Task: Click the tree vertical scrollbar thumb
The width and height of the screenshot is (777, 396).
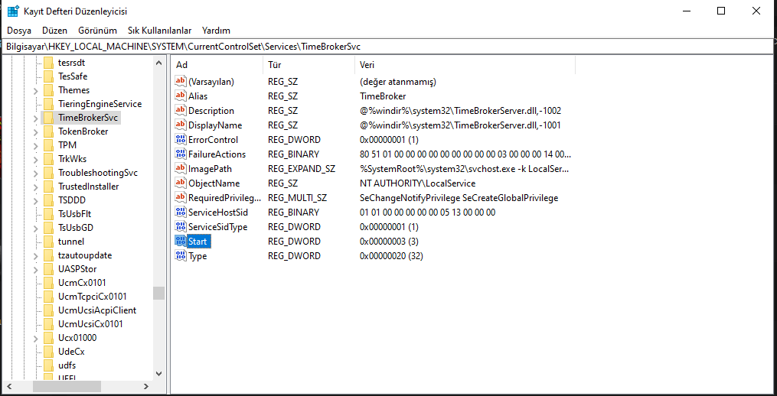Action: (x=158, y=293)
